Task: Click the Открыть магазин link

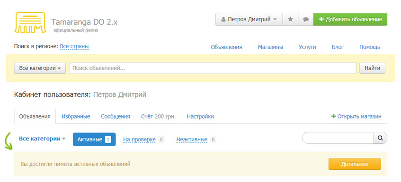Action: [356, 116]
